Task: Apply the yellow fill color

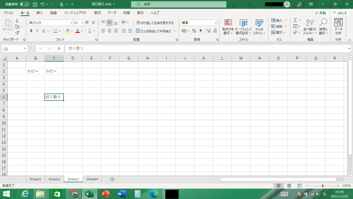Action: tap(67, 31)
